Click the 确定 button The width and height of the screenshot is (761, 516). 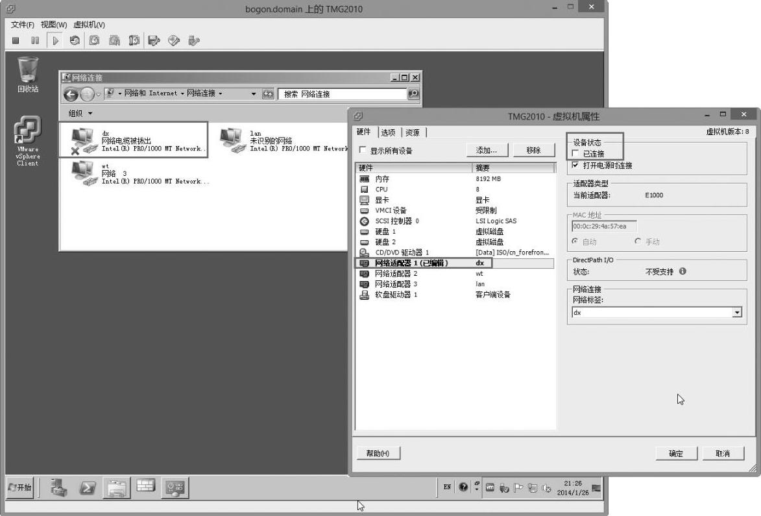[676, 454]
